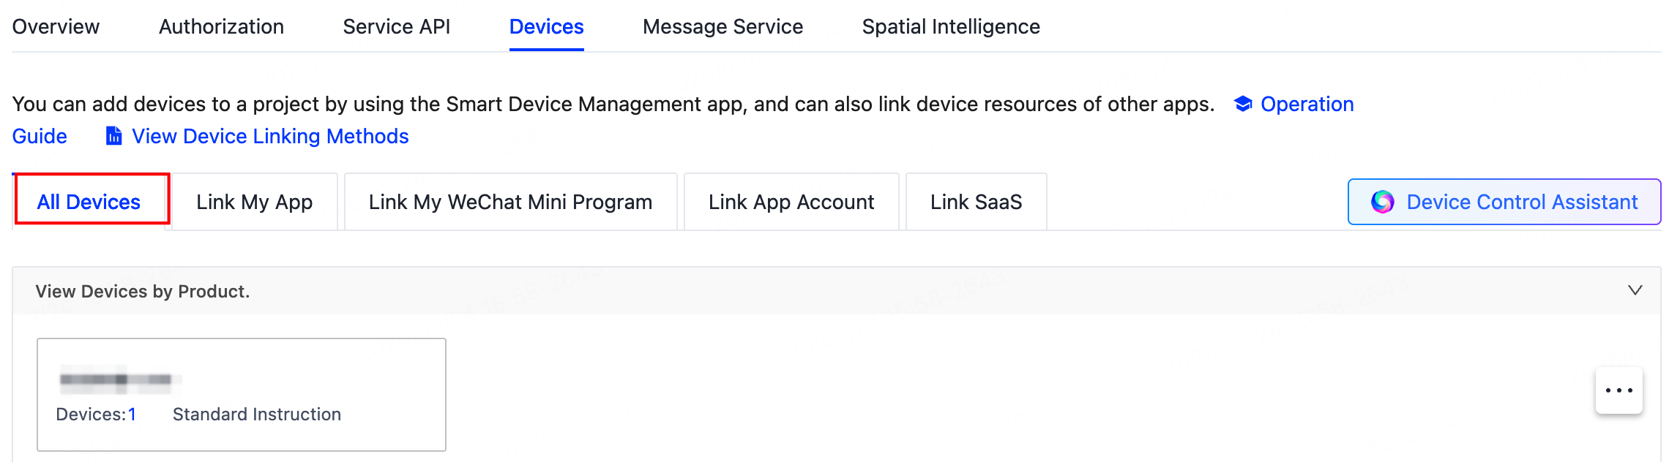Click the colorful Device Control Assistant icon
Screen dimensions: 1669x462
click(1384, 202)
